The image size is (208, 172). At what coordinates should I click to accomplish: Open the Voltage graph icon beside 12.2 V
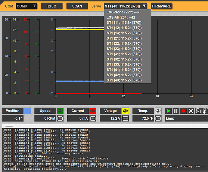click(125, 119)
